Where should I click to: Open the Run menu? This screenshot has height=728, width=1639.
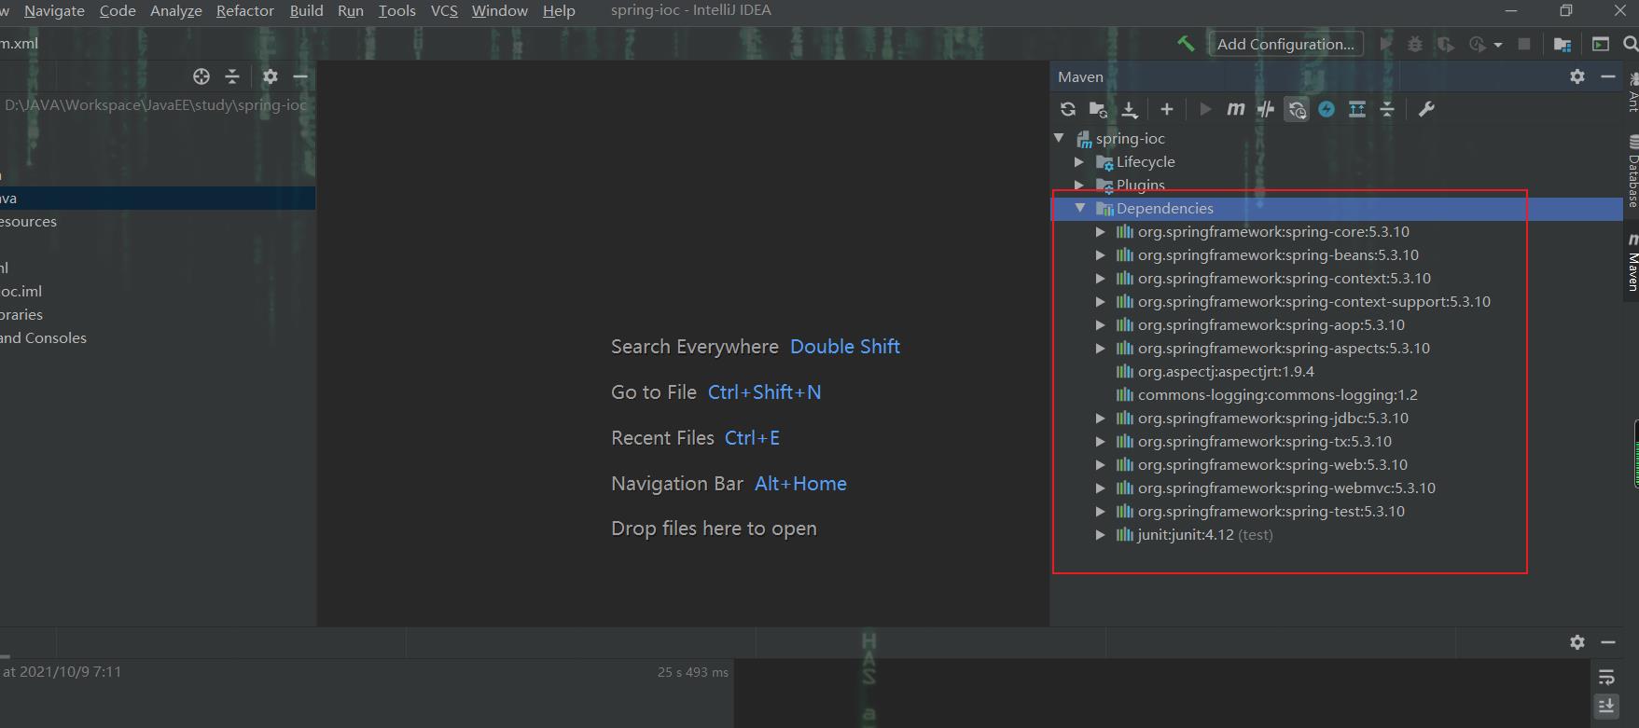(x=351, y=10)
